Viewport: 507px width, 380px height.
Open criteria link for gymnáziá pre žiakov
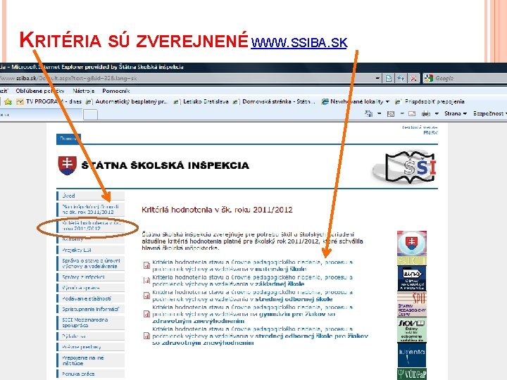coord(252,314)
